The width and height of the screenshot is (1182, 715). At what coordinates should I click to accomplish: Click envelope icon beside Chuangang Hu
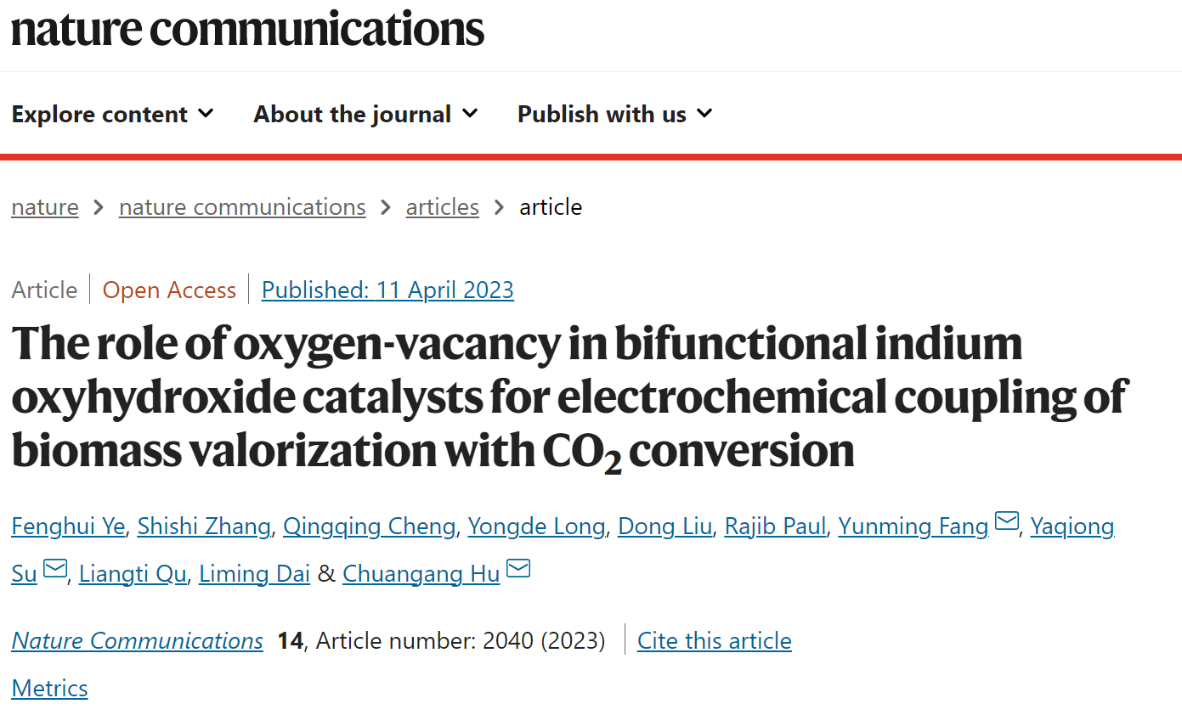pyautogui.click(x=518, y=568)
